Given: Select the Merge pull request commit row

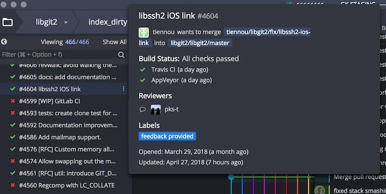Looking at the screenshot, I should (359, 177).
